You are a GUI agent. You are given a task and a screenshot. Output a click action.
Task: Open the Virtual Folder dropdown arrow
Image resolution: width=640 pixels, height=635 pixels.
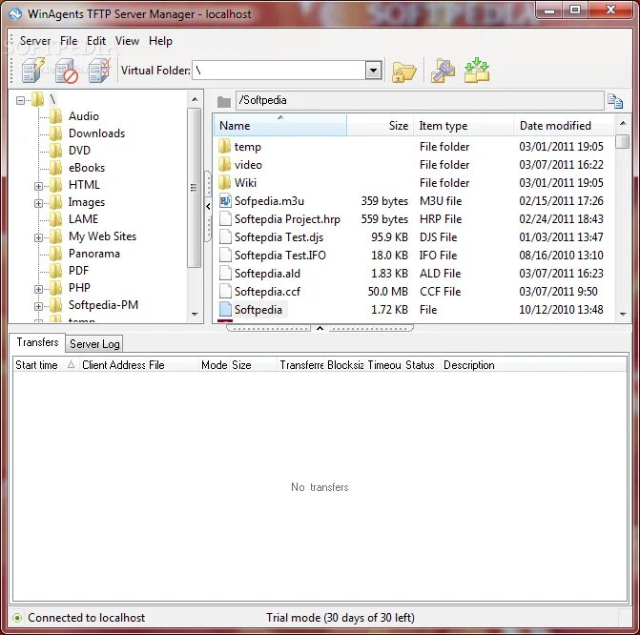click(x=373, y=71)
